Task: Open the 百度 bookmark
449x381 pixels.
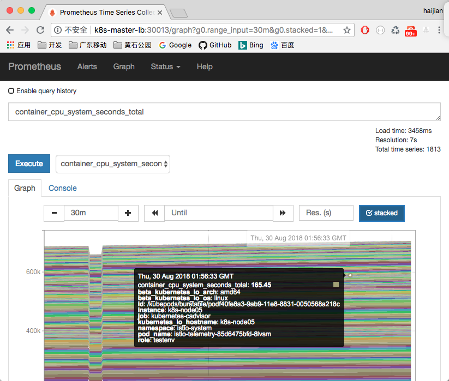Action: 283,45
